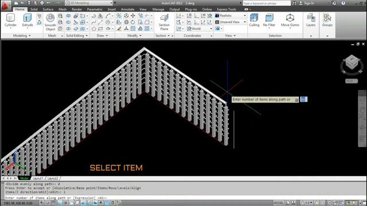Switch to the Render ribbon tab
This screenshot has width=367, height=206.
coord(77,9)
